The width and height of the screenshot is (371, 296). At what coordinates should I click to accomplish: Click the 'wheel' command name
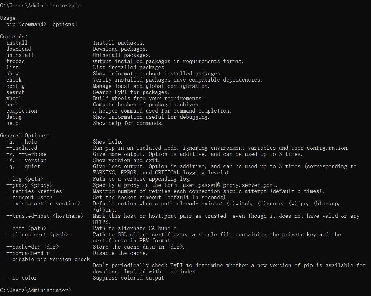14,98
